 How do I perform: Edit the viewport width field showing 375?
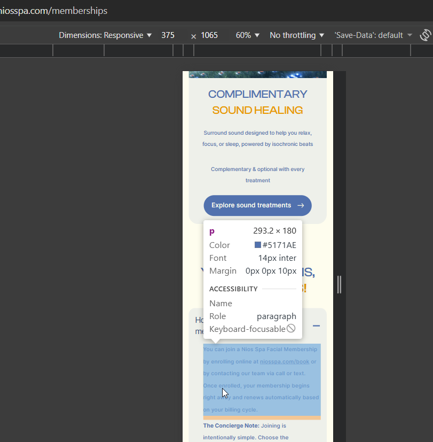[168, 35]
